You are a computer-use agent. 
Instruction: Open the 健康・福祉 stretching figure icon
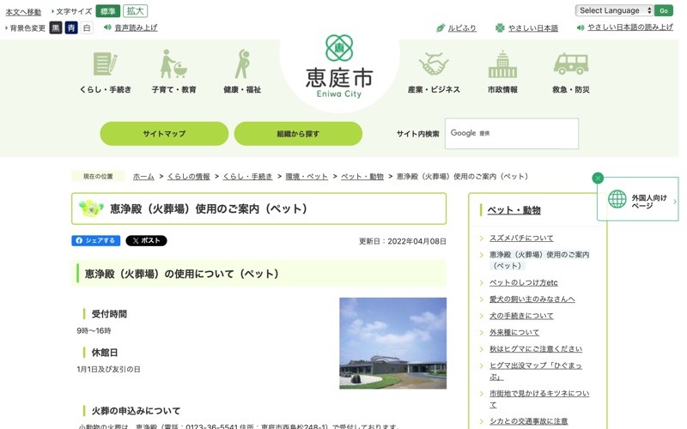242,63
